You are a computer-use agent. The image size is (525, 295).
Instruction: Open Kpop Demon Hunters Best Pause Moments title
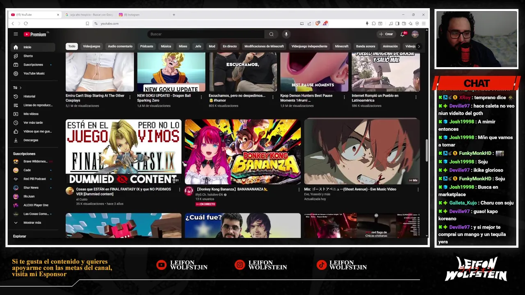click(306, 98)
